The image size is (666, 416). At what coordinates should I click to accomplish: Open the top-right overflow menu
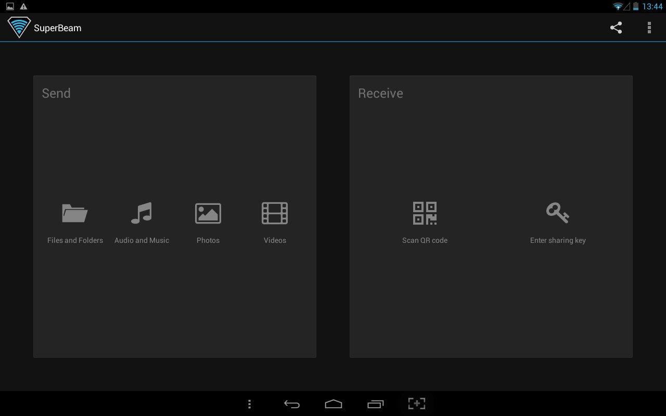649,28
